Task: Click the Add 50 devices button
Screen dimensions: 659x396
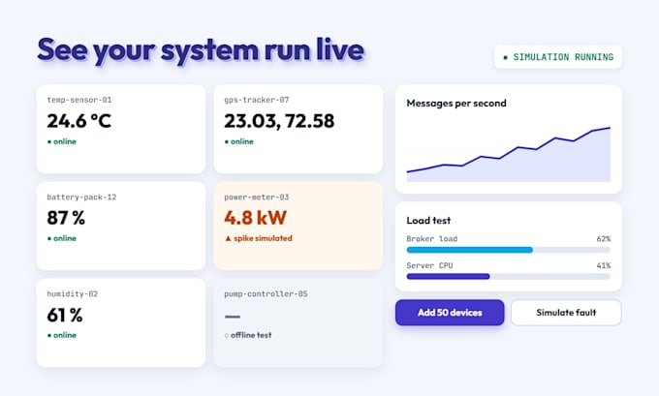Action: coord(450,313)
